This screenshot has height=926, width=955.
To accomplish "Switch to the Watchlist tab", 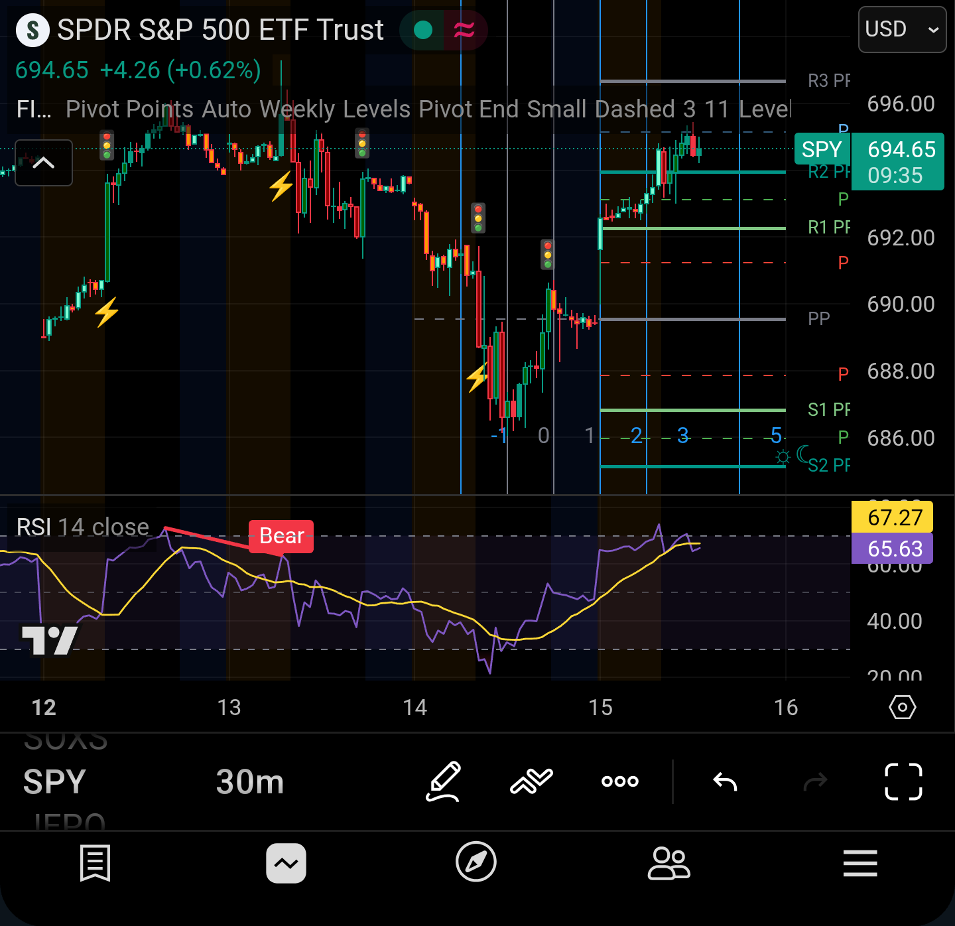I will pos(95,863).
